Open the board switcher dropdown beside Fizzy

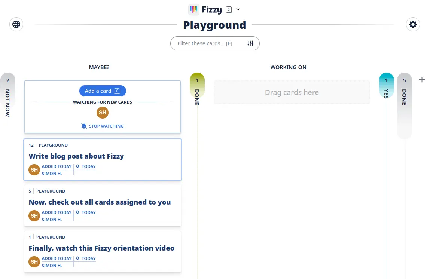tap(237, 9)
